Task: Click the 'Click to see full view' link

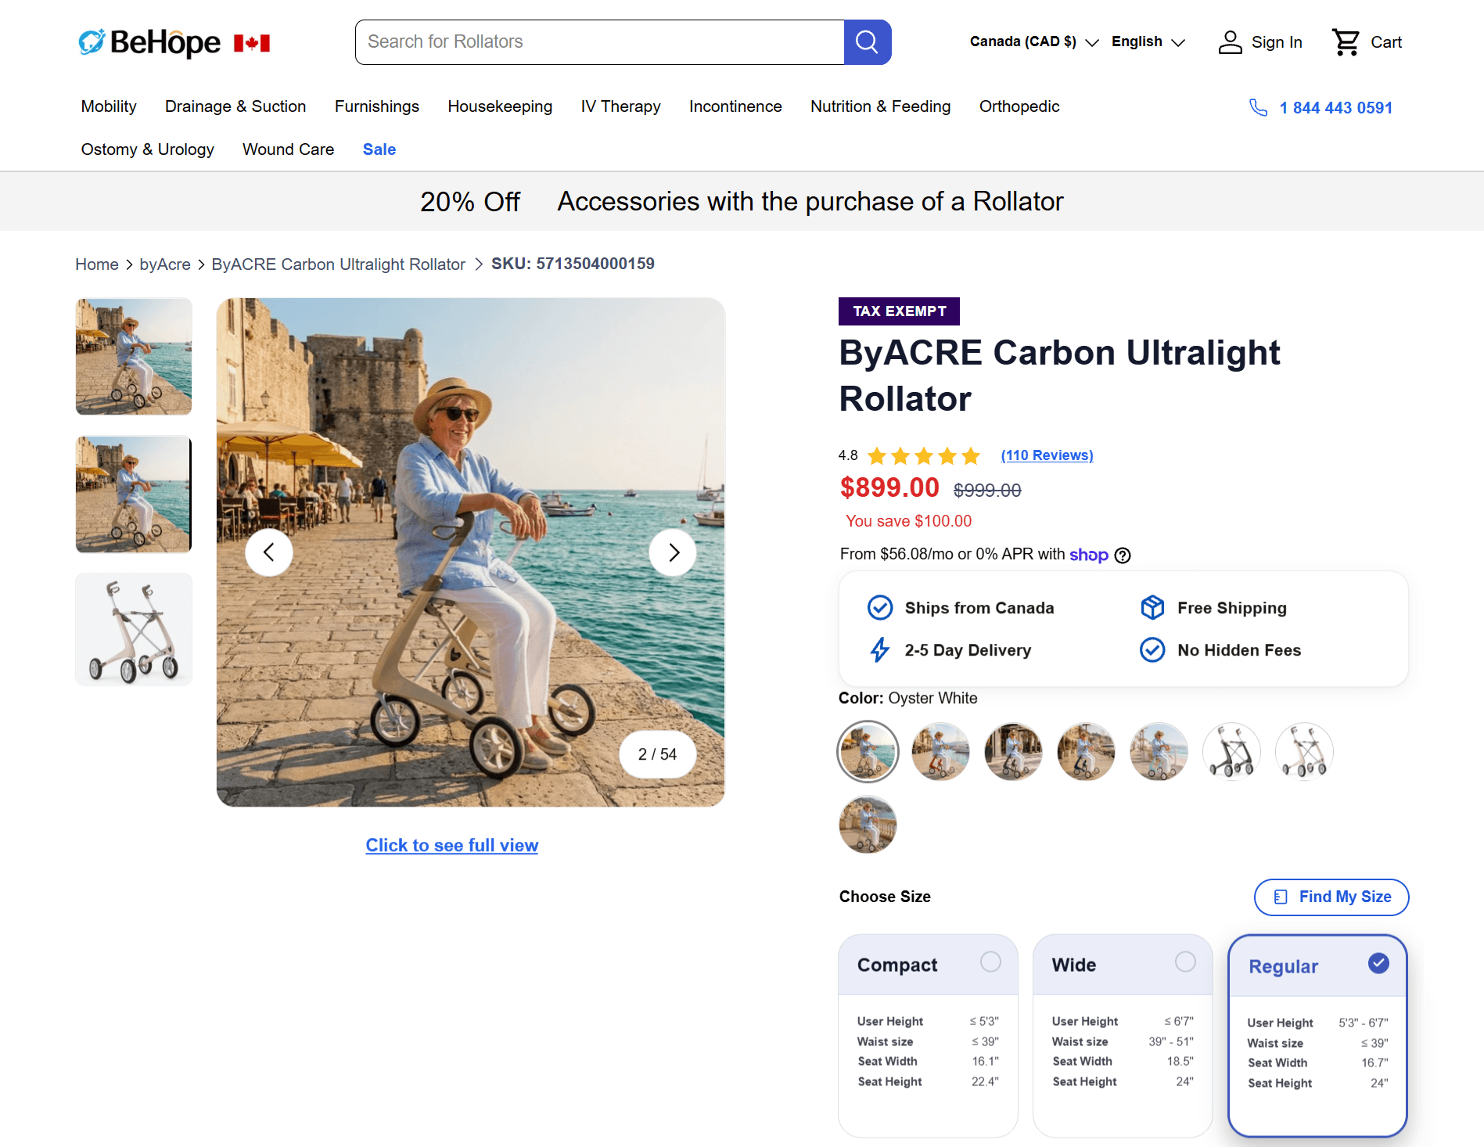Action: (x=452, y=845)
